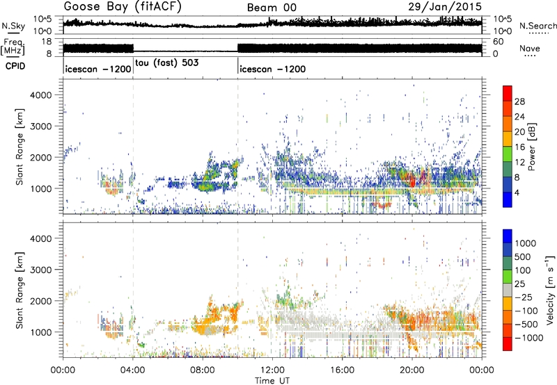Click the 'tau (fast) 503' CPID label
Image resolution: width=557 pixels, height=385 pixels.
click(x=167, y=63)
